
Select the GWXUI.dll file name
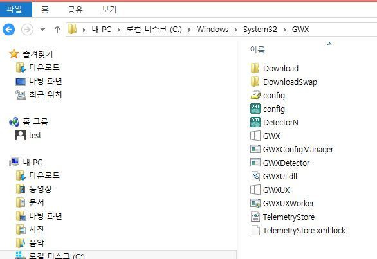click(280, 176)
